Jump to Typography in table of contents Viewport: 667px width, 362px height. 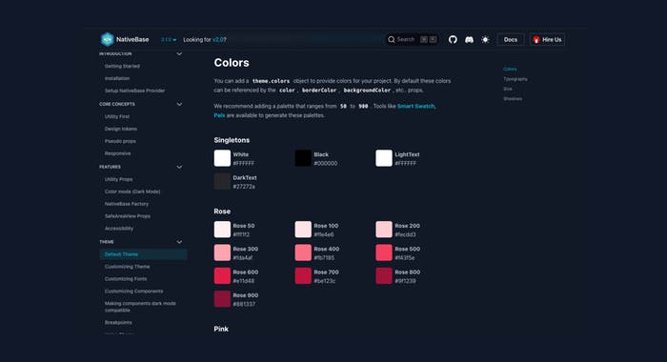[515, 79]
